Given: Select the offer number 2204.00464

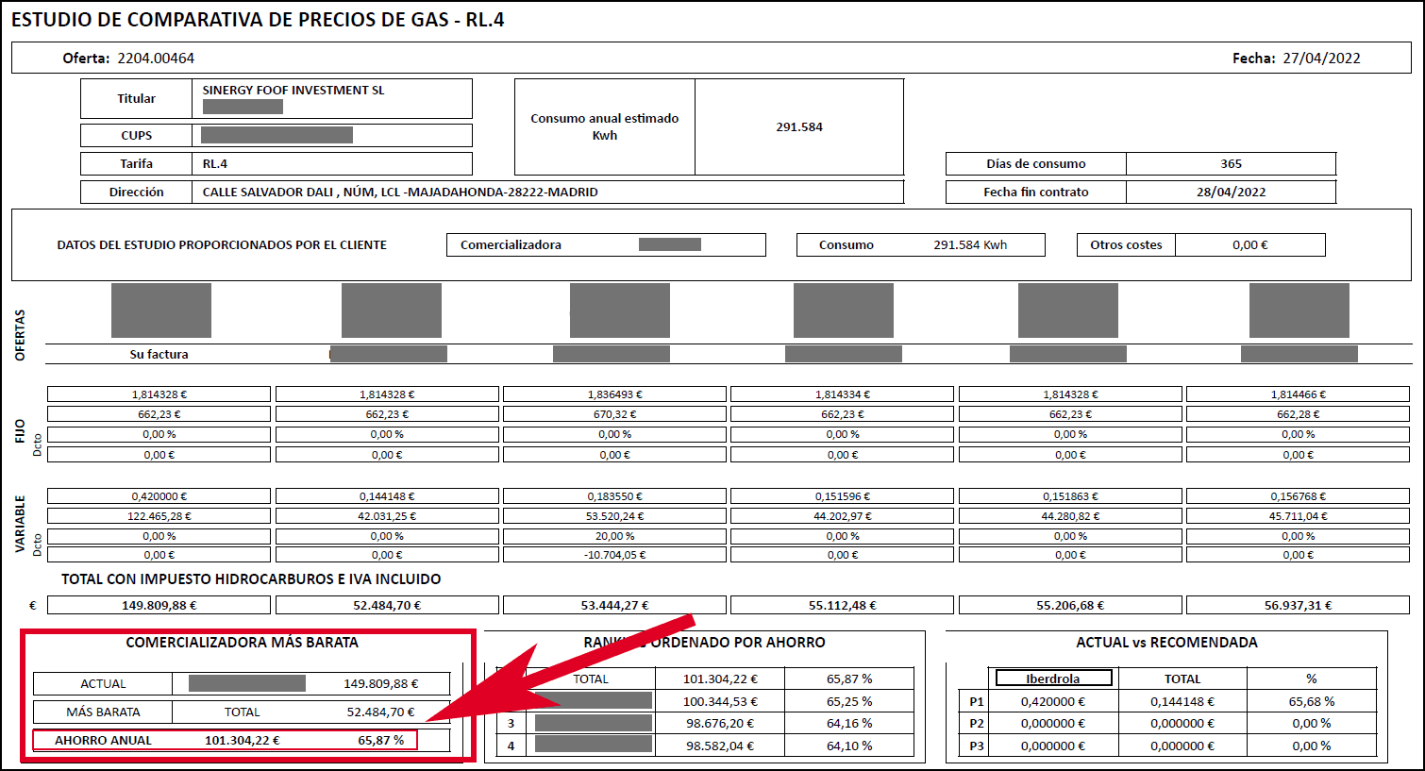Looking at the screenshot, I should (x=156, y=59).
